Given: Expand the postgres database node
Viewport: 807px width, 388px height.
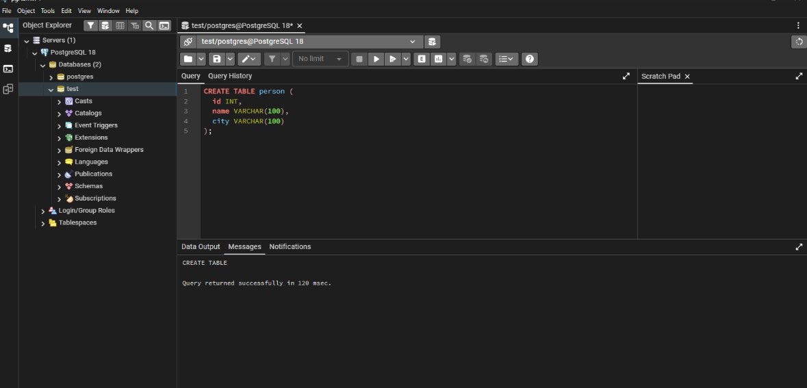Looking at the screenshot, I should (x=51, y=77).
